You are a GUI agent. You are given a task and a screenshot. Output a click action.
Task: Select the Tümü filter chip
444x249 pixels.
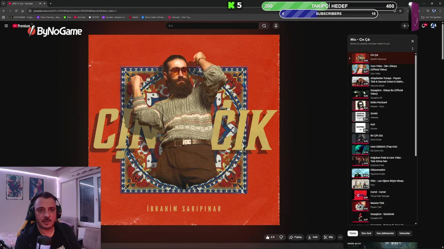click(353, 233)
